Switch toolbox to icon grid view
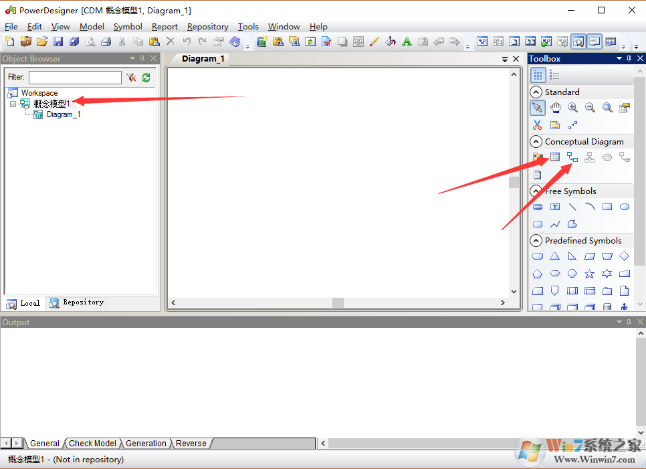The height and width of the screenshot is (469, 646). point(538,76)
